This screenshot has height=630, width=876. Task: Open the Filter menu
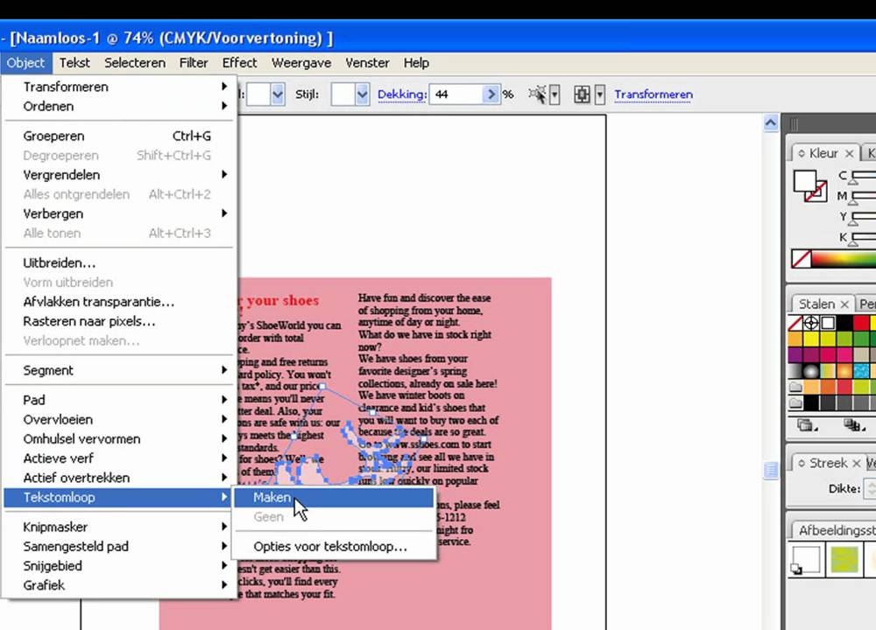(x=194, y=63)
